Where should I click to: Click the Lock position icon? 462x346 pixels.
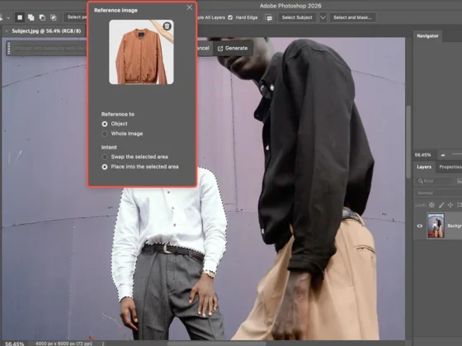(450, 205)
